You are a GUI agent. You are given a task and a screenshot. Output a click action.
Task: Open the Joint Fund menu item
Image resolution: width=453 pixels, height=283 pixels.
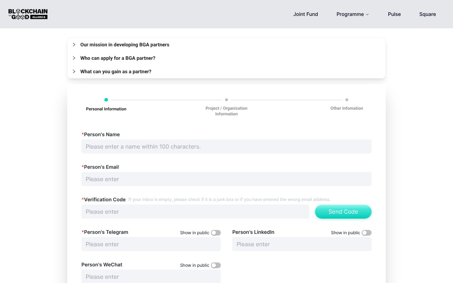305,14
